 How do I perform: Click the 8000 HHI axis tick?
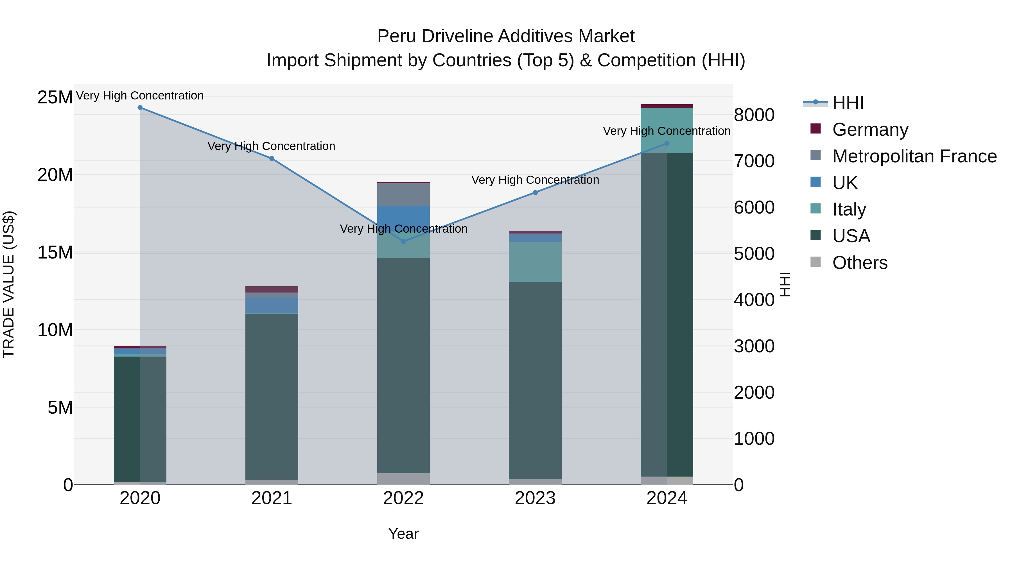point(754,115)
